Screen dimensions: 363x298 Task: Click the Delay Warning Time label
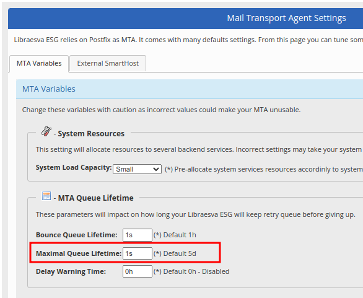point(71,271)
